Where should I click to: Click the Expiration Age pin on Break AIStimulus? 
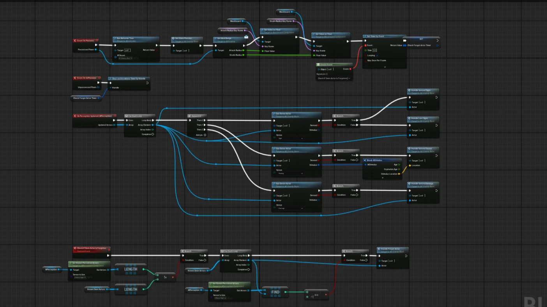pos(399,169)
